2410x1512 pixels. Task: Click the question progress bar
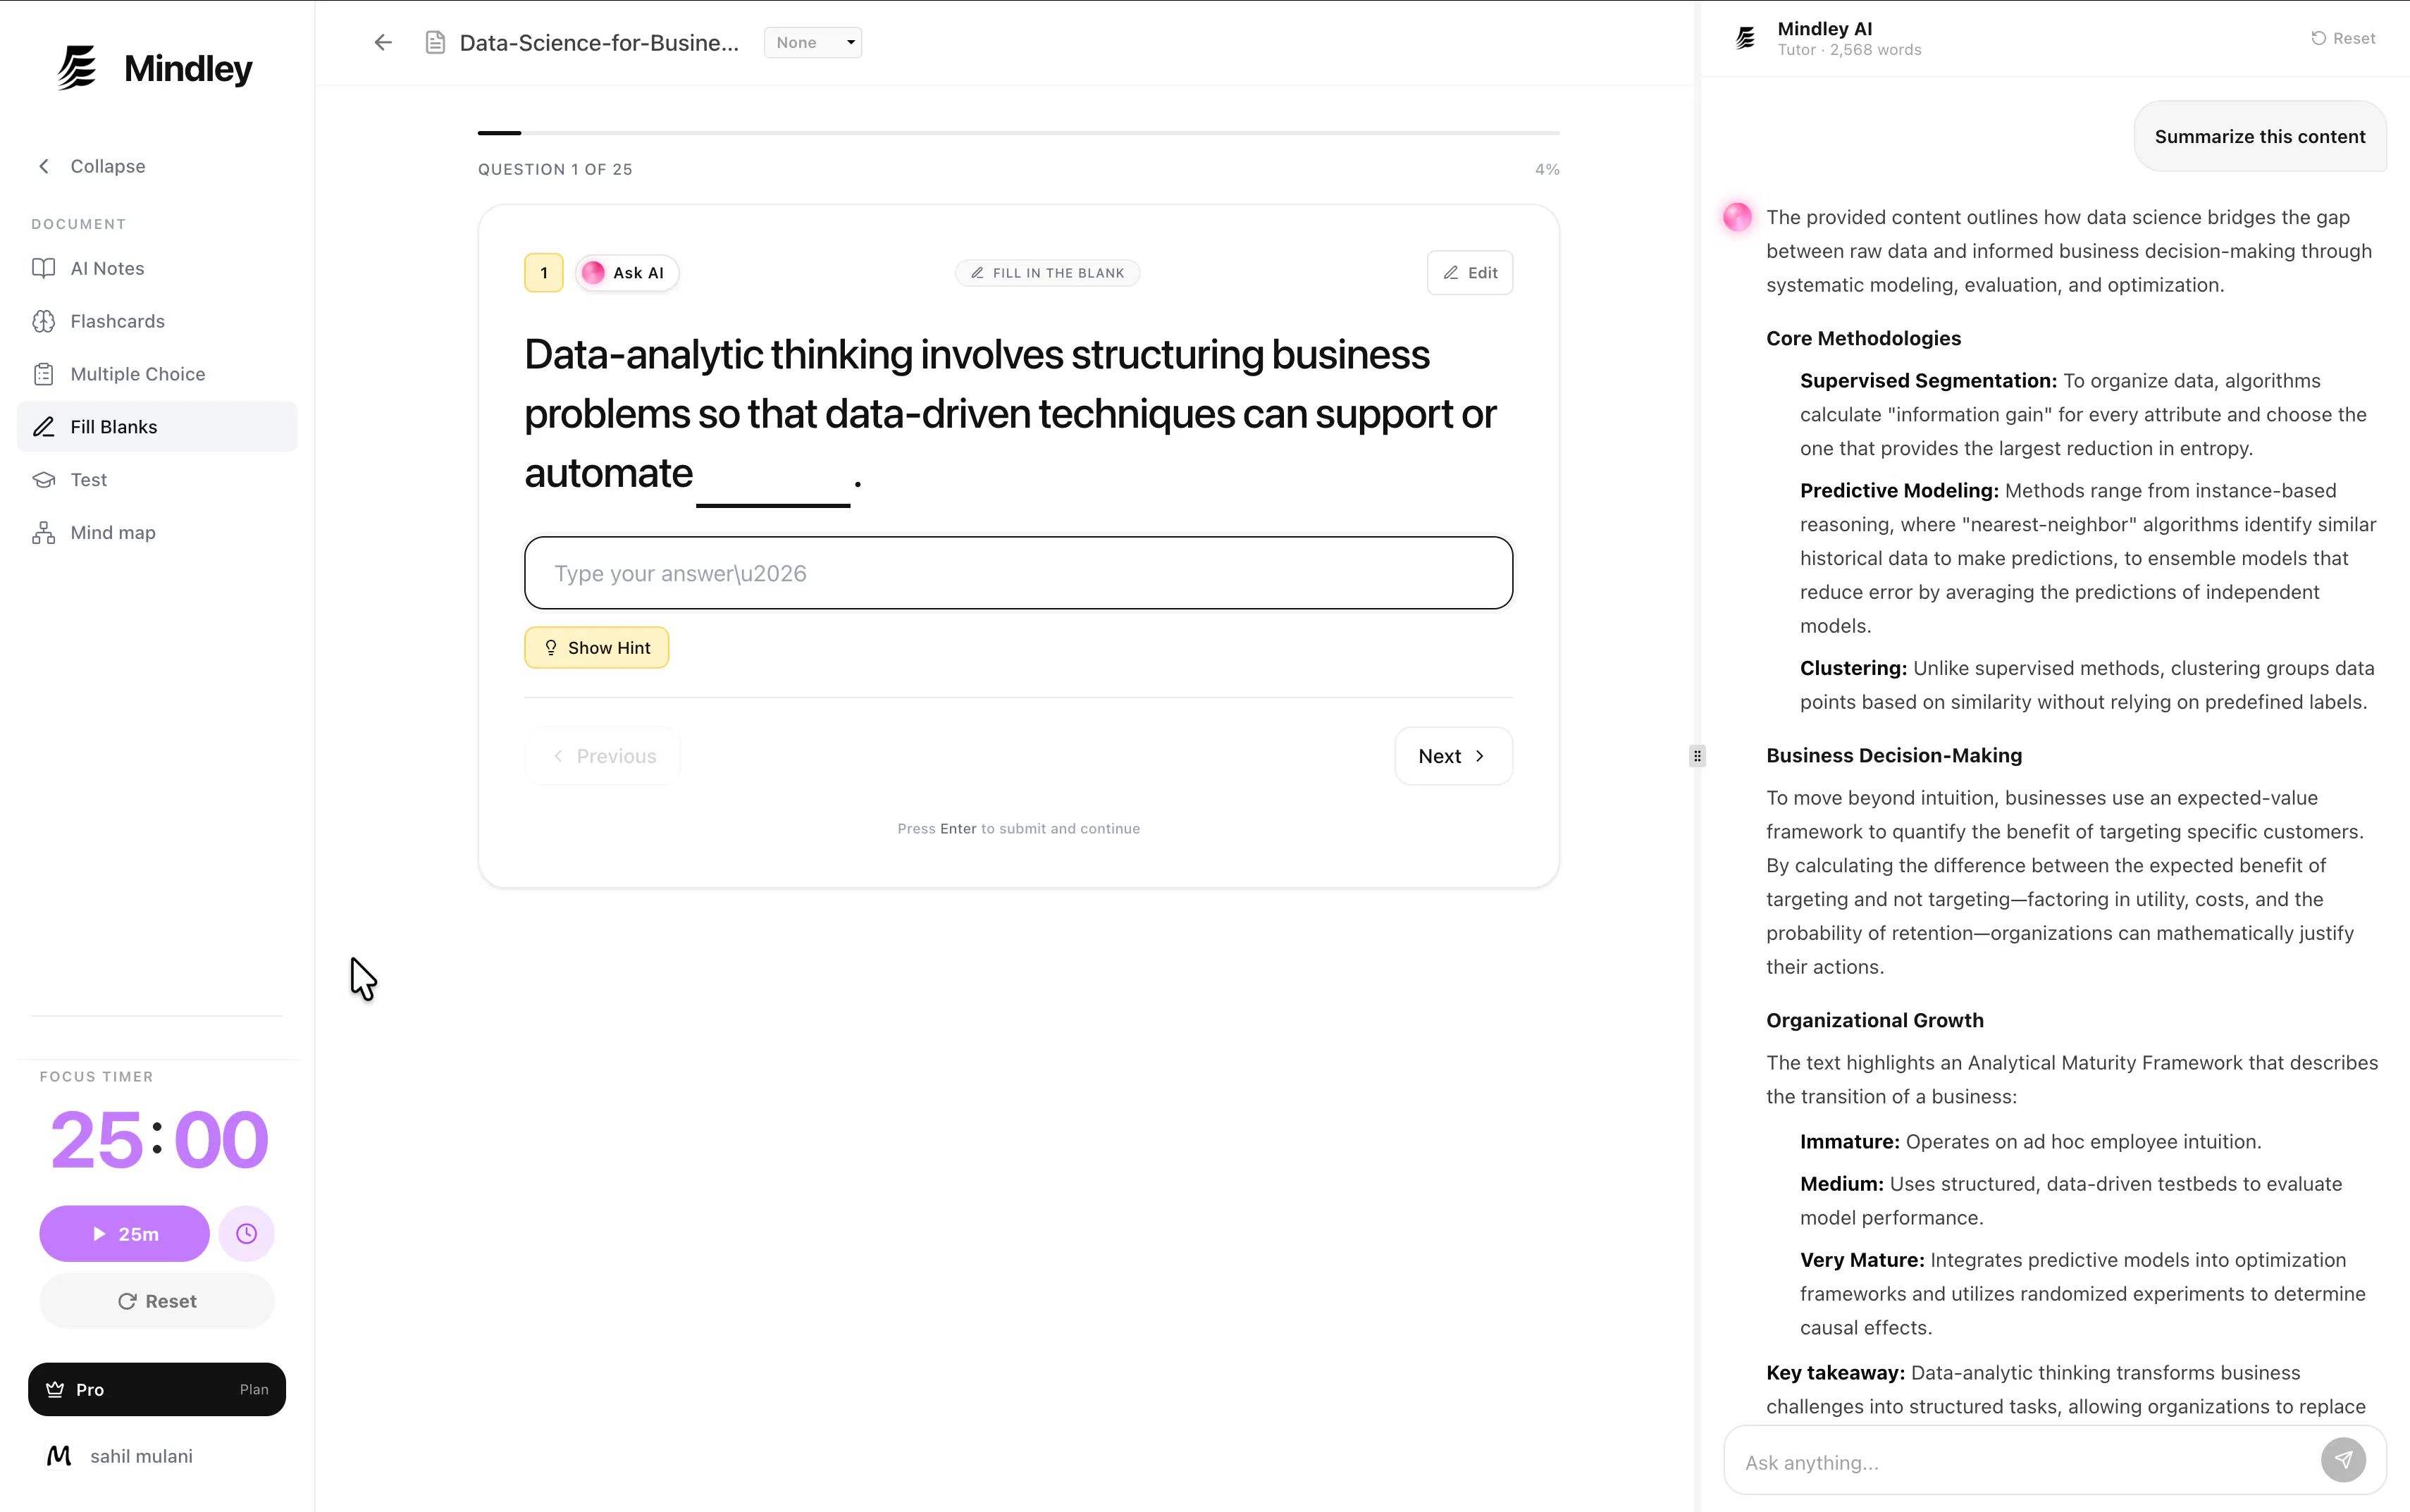(x=1018, y=132)
